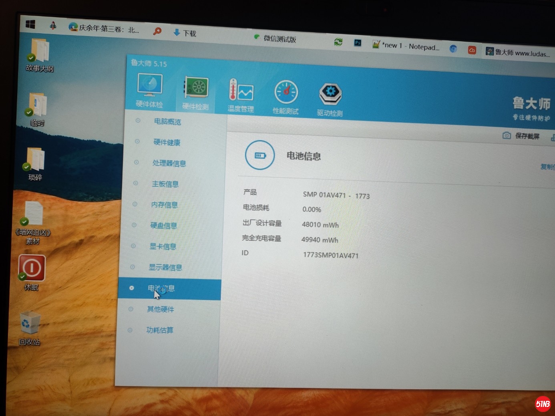555x416 pixels.
Task: Open the Windows Start menu
Action: [x=30, y=24]
